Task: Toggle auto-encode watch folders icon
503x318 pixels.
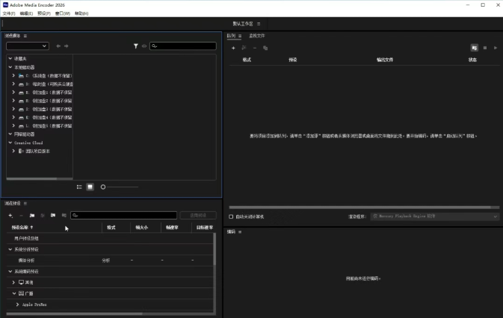Action: pos(474,48)
